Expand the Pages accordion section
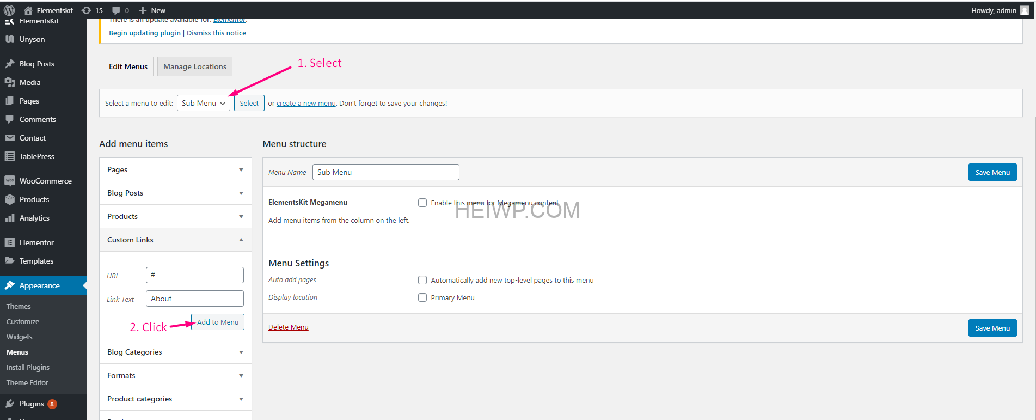Screen dimensions: 1036x420 pyautogui.click(x=175, y=169)
